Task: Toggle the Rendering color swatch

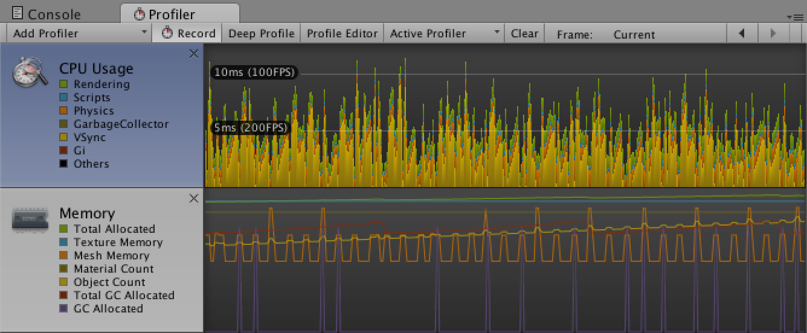Action: pos(63,84)
